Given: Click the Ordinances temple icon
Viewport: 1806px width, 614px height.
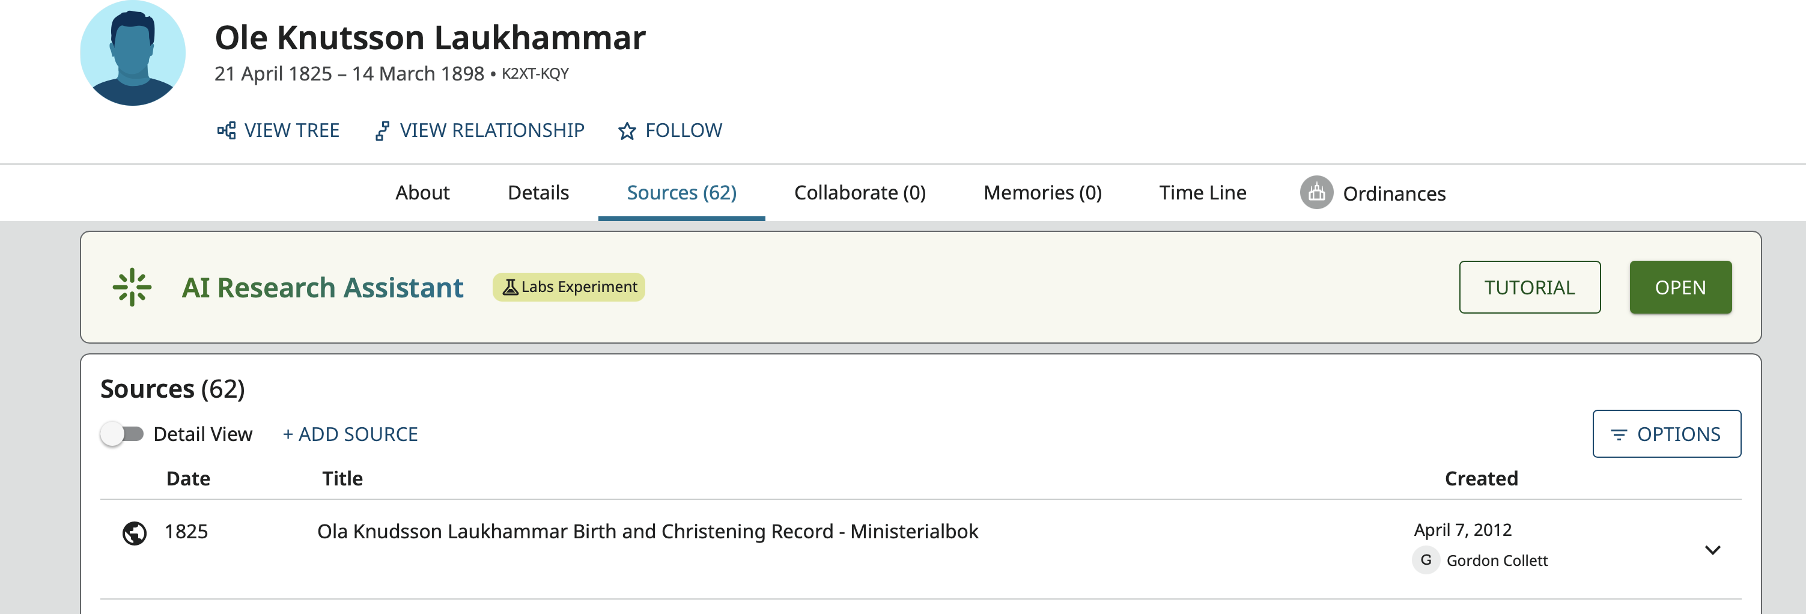Looking at the screenshot, I should pyautogui.click(x=1316, y=192).
